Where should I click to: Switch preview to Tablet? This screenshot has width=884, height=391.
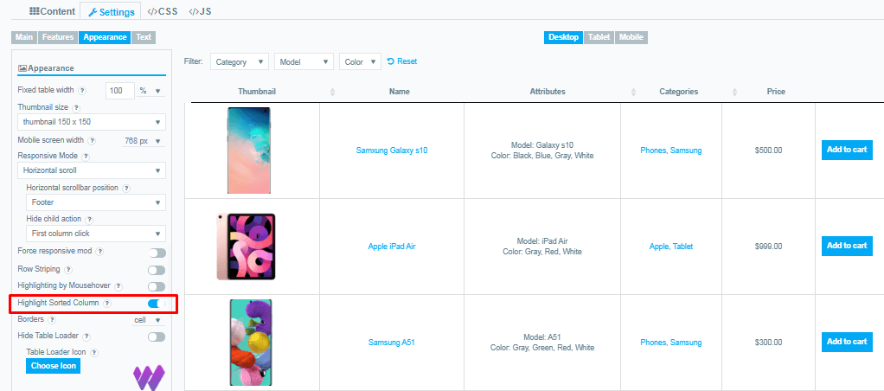tap(599, 37)
